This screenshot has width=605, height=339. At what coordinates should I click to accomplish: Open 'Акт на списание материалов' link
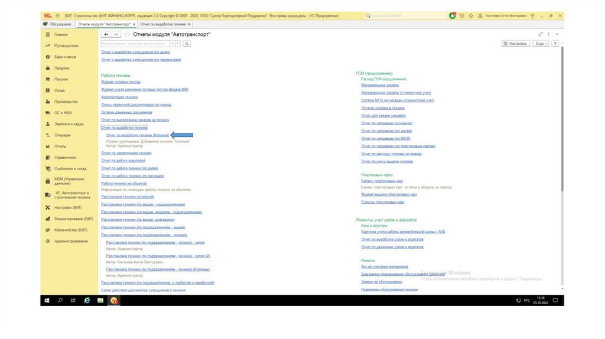pos(385,267)
